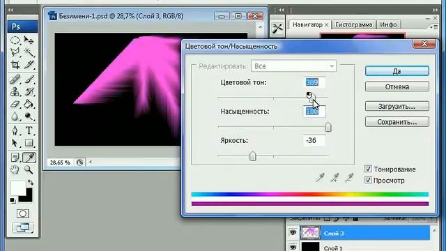Viewport: 446px width, 251px height.
Task: Select the Move tool
Action: (x=29, y=40)
